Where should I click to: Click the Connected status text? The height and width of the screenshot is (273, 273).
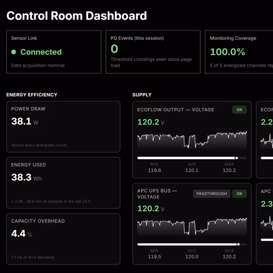[41, 52]
